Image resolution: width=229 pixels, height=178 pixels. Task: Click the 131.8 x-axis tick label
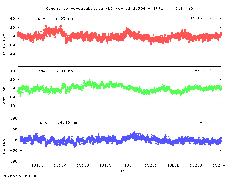pyautogui.click(x=83, y=165)
